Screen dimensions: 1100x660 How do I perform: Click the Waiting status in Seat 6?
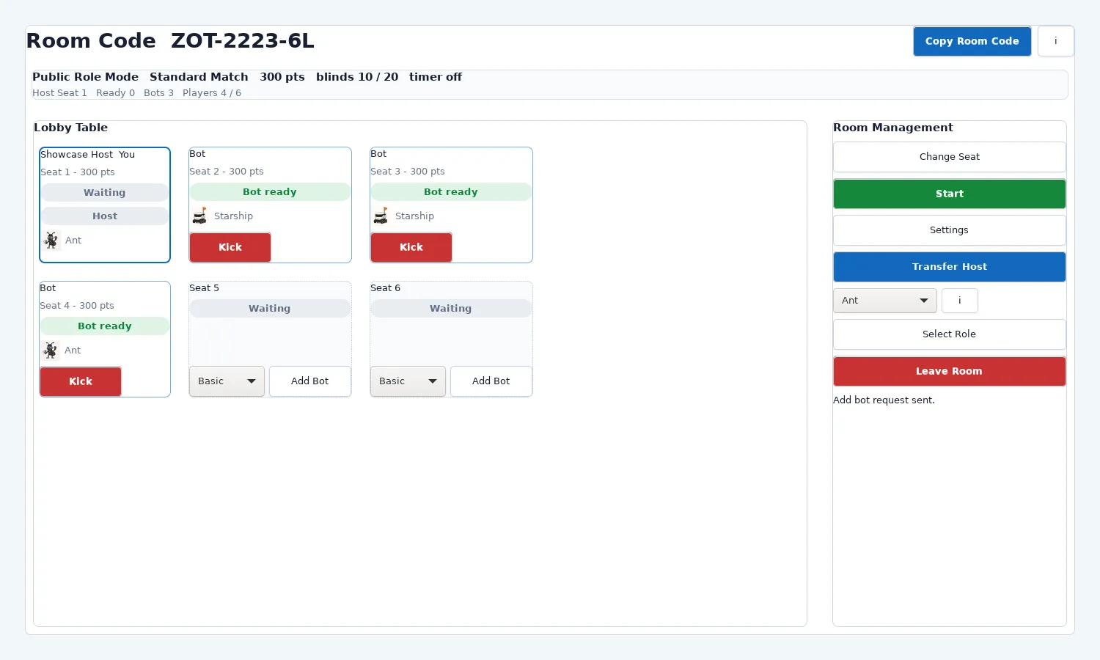pos(451,309)
